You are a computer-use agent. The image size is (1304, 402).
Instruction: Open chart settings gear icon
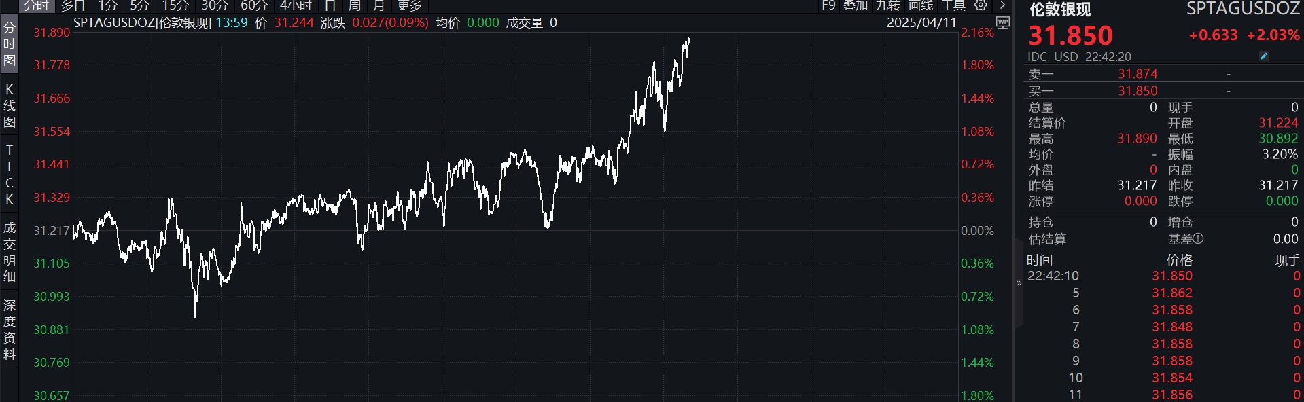(981, 5)
